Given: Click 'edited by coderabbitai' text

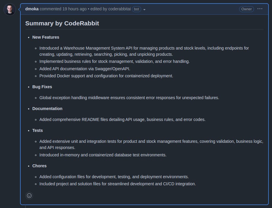Looking at the screenshot, I should (x=110, y=9).
